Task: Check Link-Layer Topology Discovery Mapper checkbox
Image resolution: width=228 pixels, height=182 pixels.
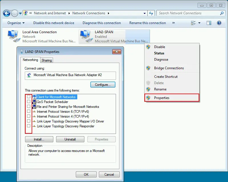Action: (29, 121)
